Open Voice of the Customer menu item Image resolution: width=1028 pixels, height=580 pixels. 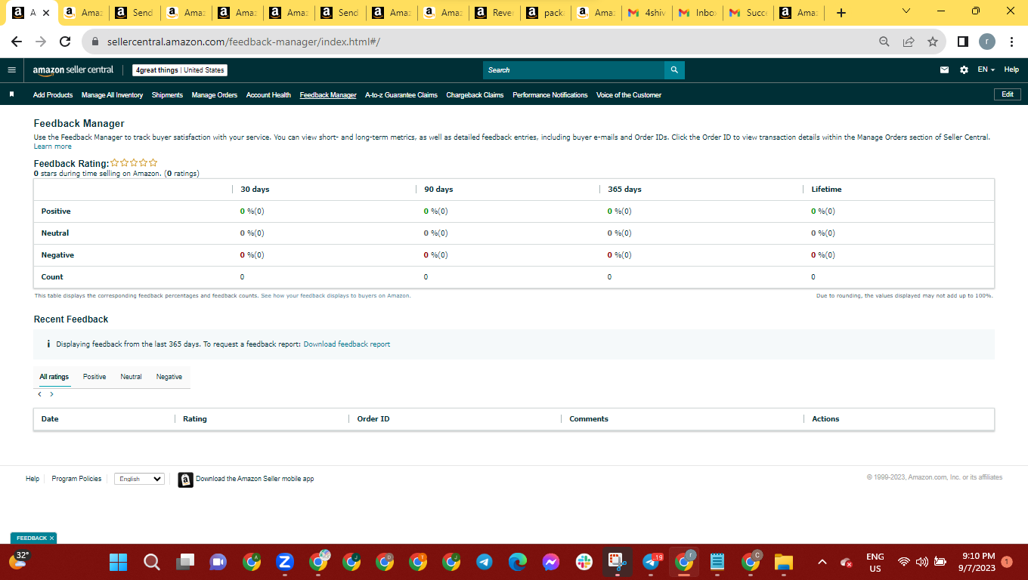[x=629, y=95]
